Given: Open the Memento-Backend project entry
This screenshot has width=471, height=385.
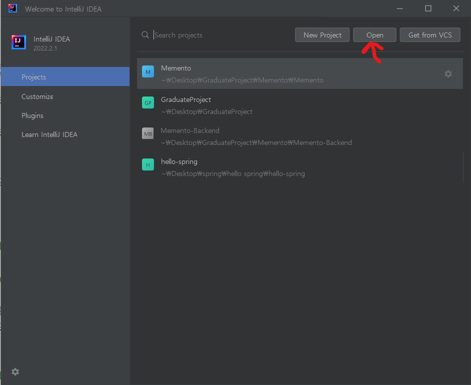Looking at the screenshot, I should (x=300, y=136).
